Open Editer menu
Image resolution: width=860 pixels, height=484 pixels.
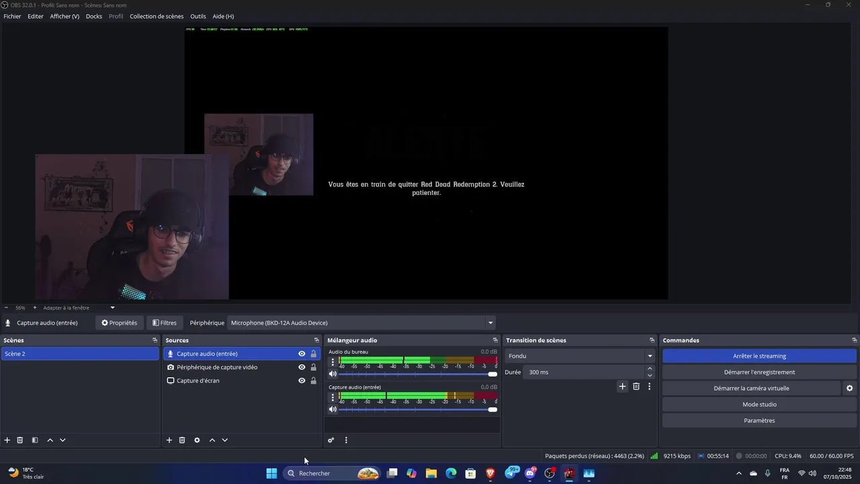36,16
